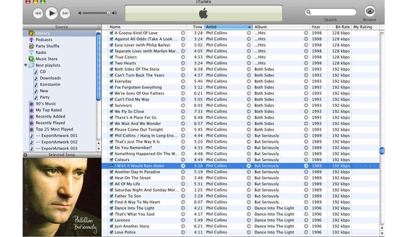The height and width of the screenshot is (237, 402).
Task: Click the Browse eye icon
Action: click(x=370, y=12)
